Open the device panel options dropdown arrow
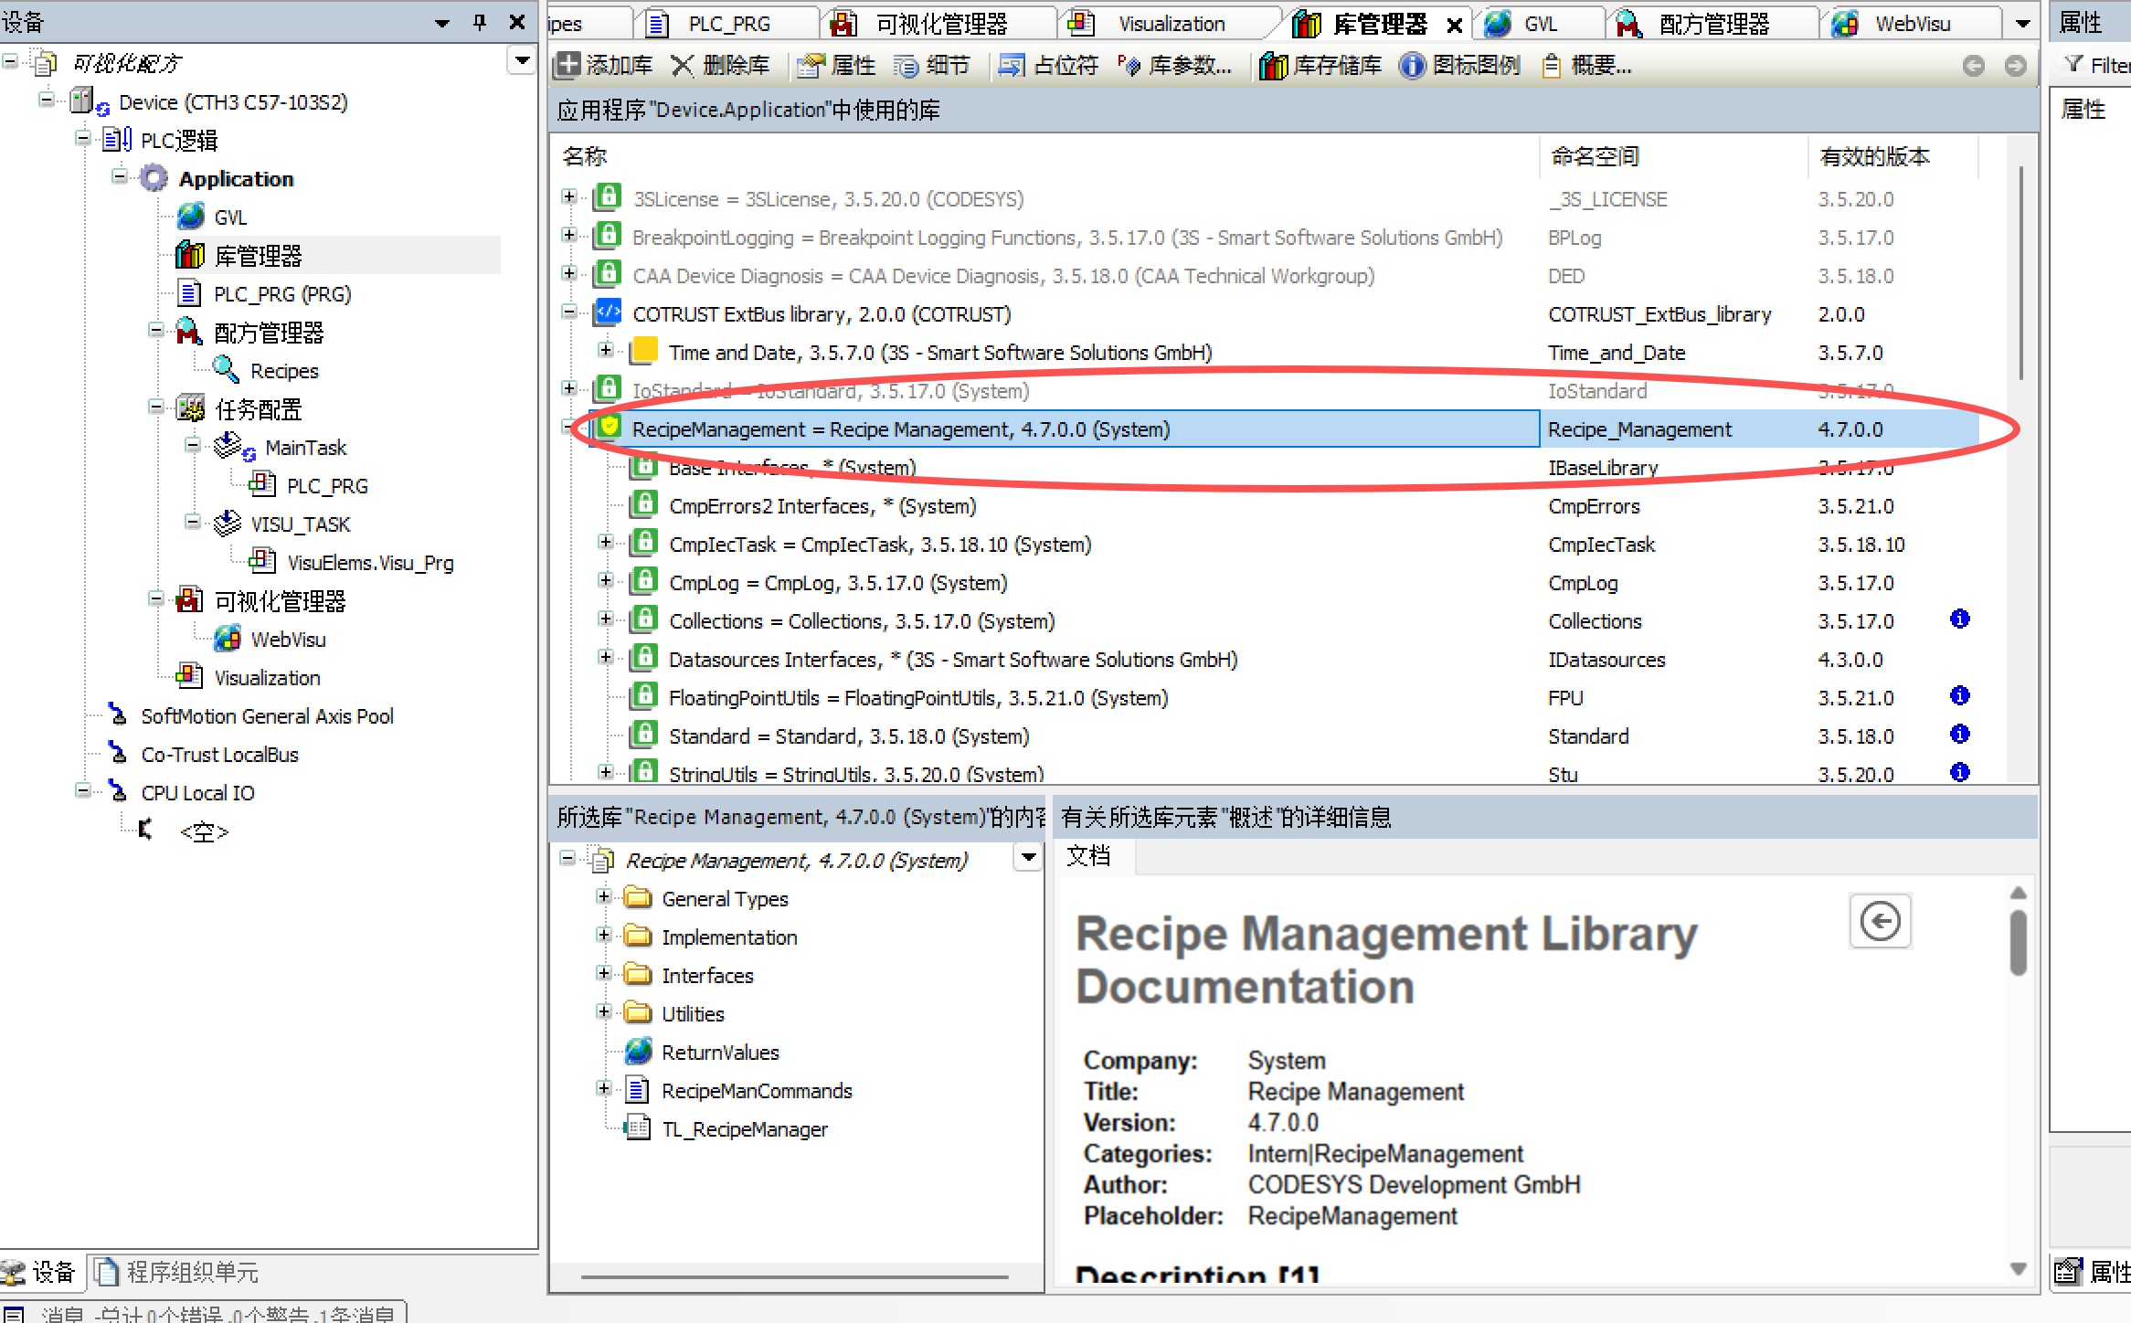The height and width of the screenshot is (1323, 2131). coord(442,23)
